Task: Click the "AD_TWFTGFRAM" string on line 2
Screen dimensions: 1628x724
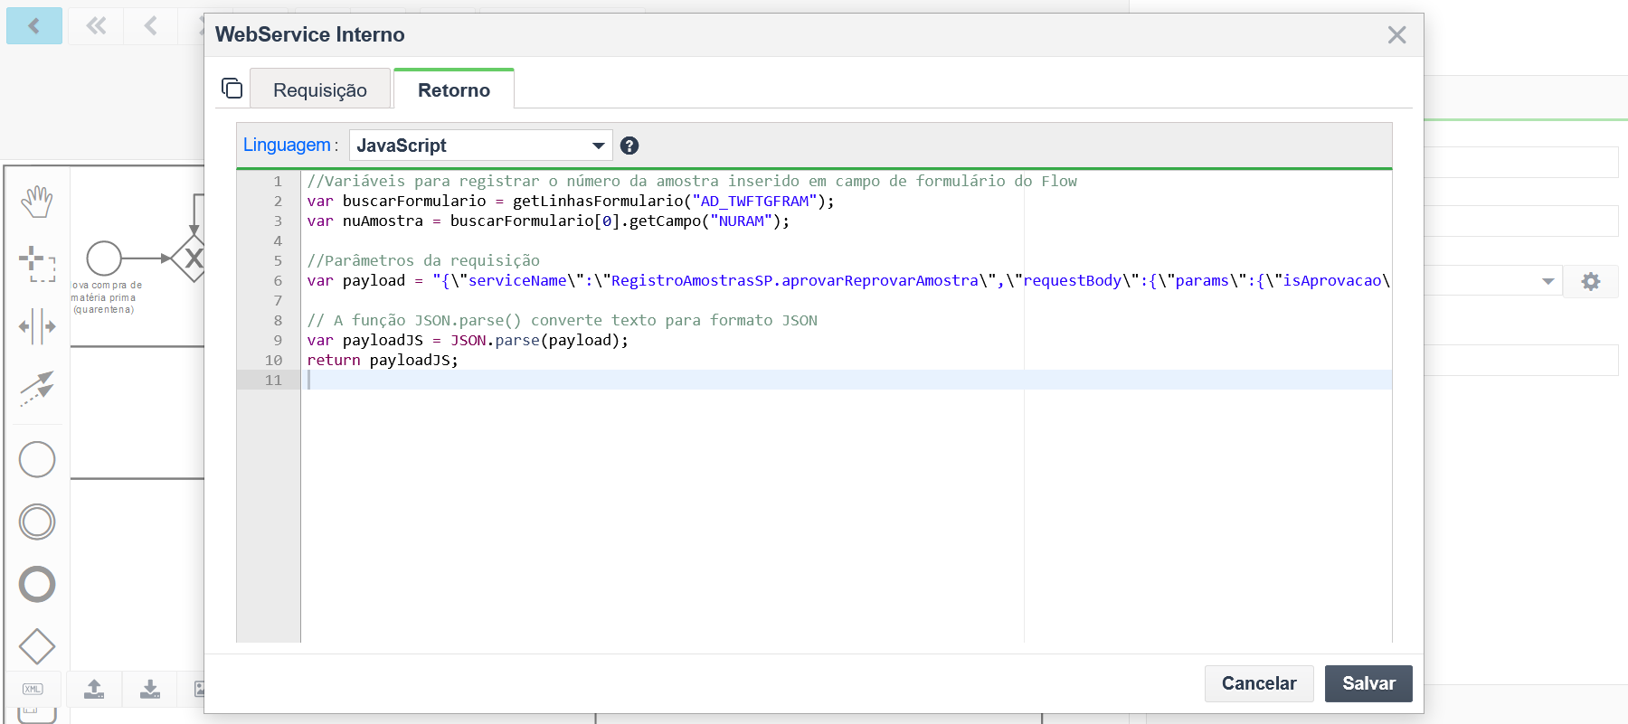Action: tap(754, 201)
